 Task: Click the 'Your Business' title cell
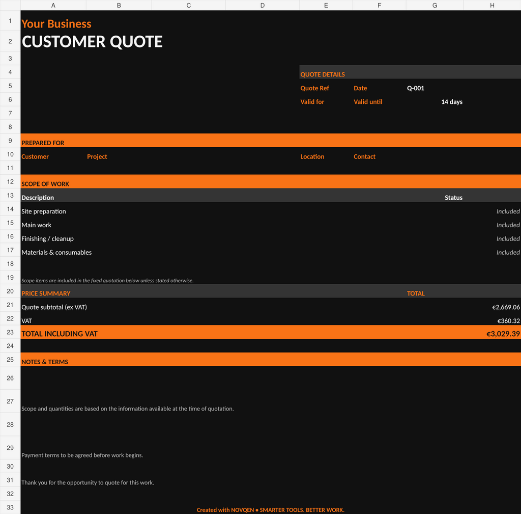coord(56,23)
